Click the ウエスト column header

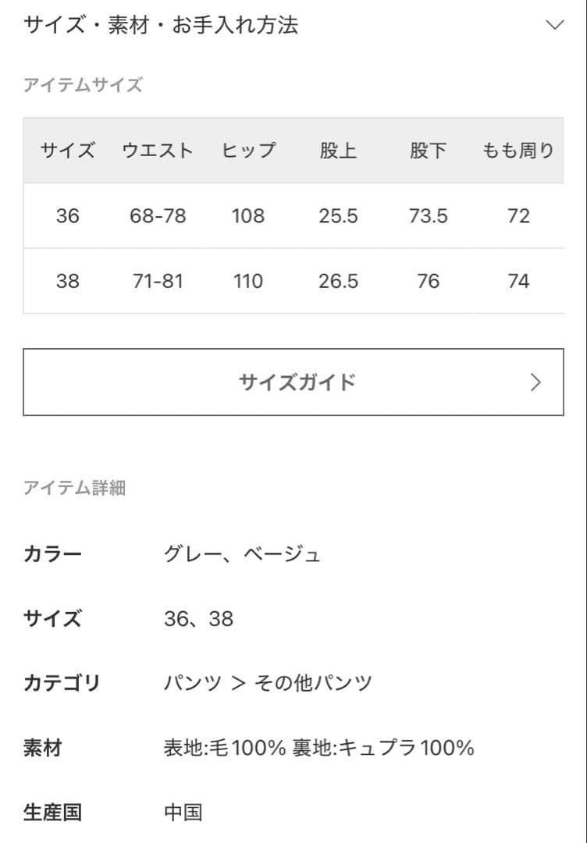158,151
